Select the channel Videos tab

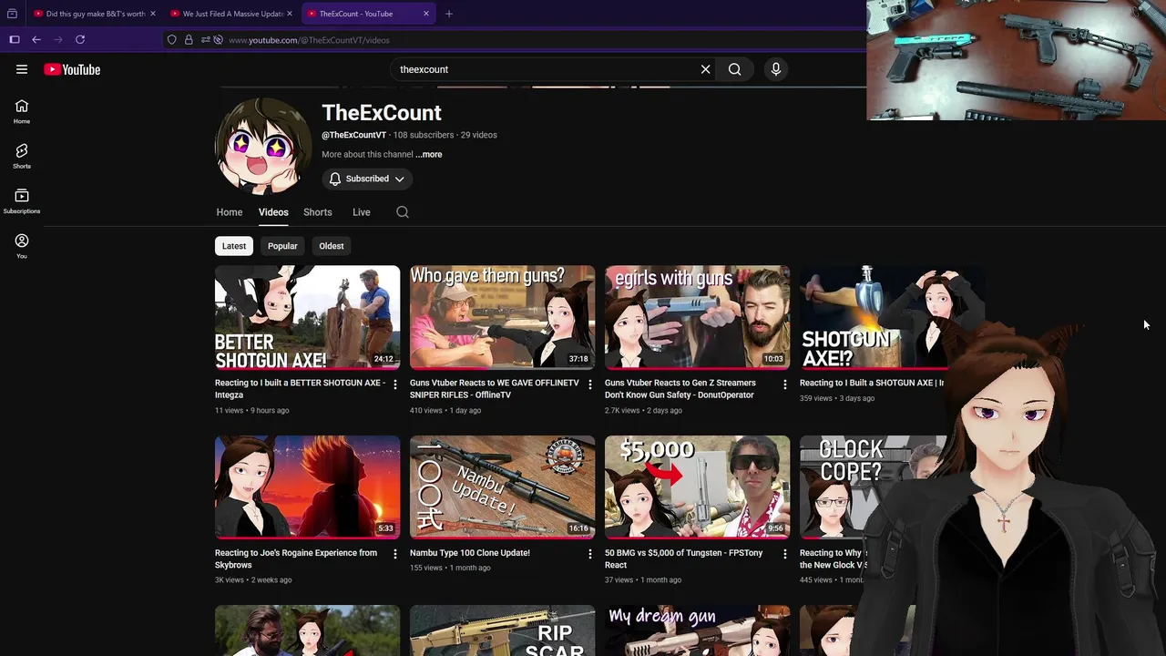pos(273,212)
